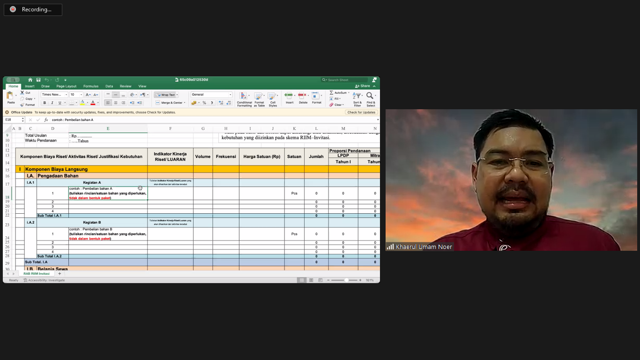Viewport: 640px width, 360px height.
Task: Switch to the Page Layout tab
Action: (x=67, y=86)
